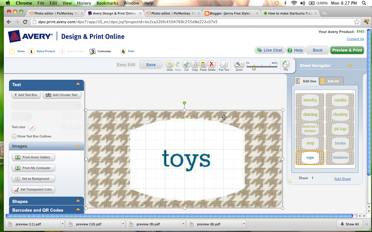372x232 pixels.
Task: Click Set as Background button
Action: pos(33,179)
